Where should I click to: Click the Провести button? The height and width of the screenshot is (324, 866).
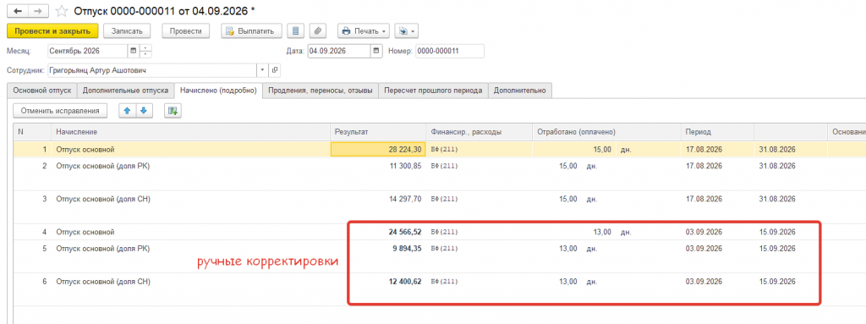185,31
